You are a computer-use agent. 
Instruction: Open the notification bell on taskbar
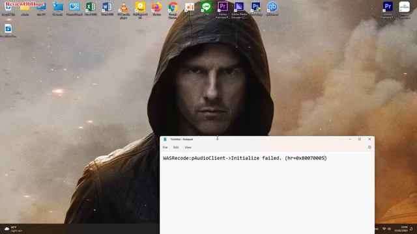click(411, 229)
